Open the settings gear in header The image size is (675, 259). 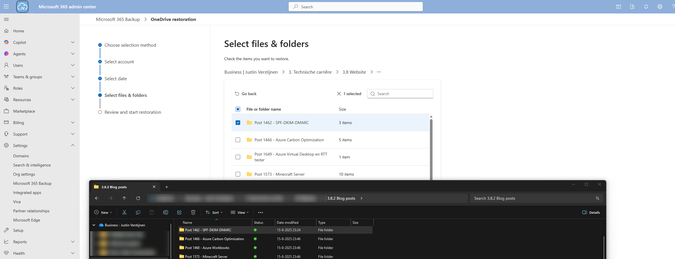660,7
